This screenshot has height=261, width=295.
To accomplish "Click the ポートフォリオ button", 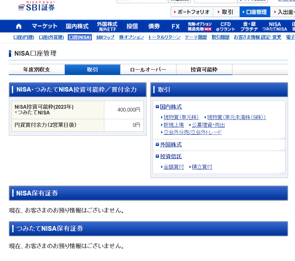I will coord(192,12).
